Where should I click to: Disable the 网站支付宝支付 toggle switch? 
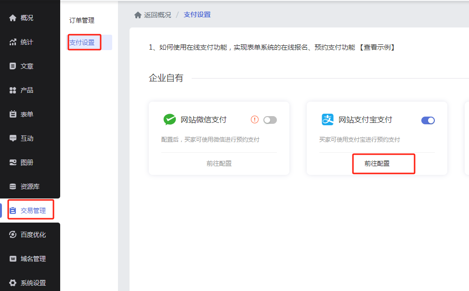428,120
